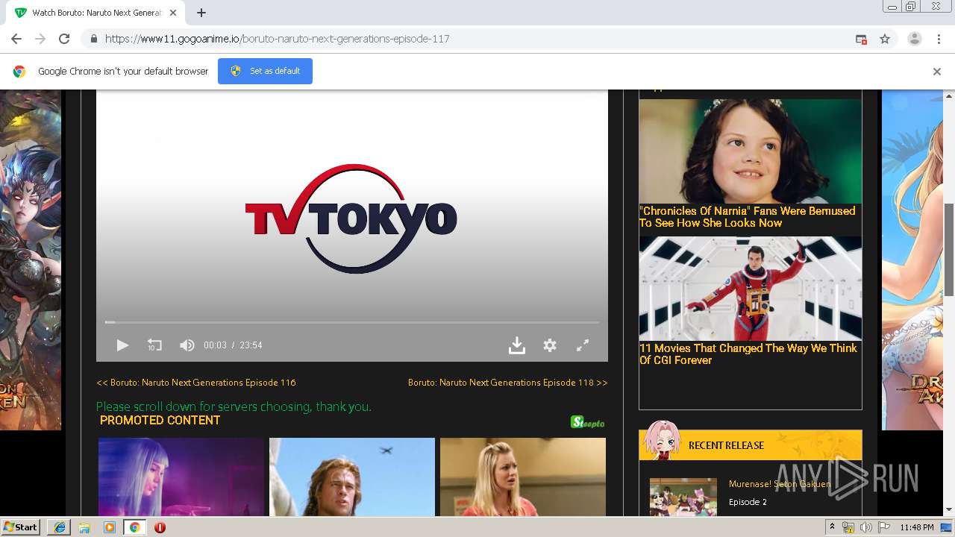Click the Steepto ad network logo
955x537 pixels.
tap(588, 422)
